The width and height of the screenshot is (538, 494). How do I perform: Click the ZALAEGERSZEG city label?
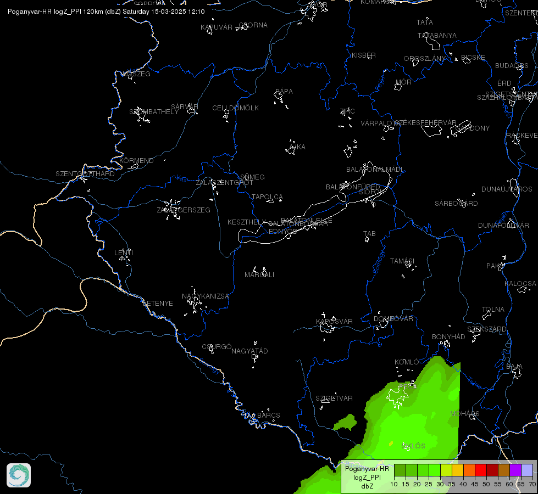click(184, 210)
